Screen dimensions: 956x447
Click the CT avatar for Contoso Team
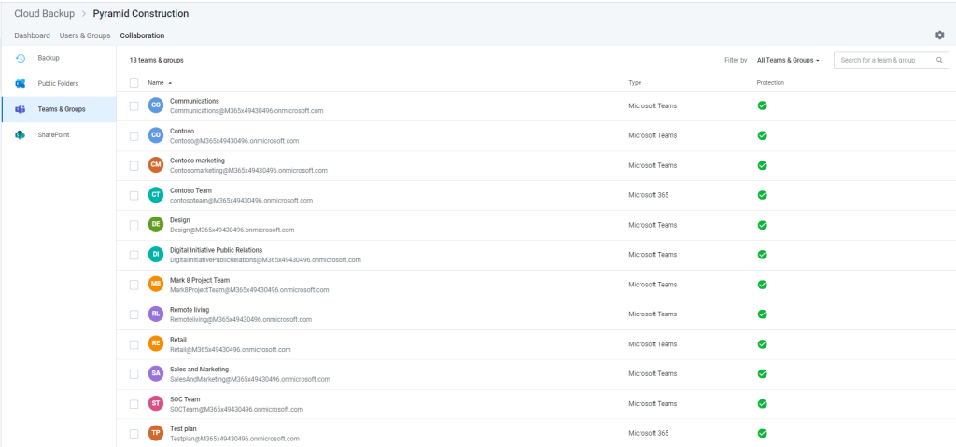156,195
